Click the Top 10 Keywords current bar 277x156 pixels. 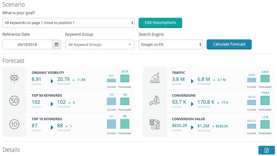tap(111, 124)
